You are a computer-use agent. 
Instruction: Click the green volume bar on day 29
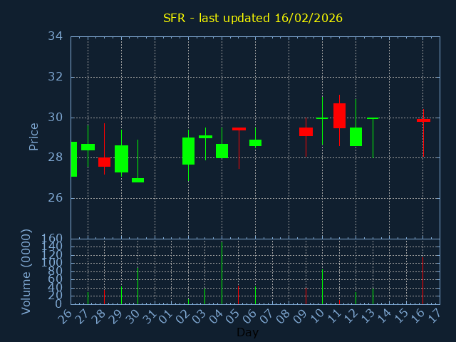(121, 295)
